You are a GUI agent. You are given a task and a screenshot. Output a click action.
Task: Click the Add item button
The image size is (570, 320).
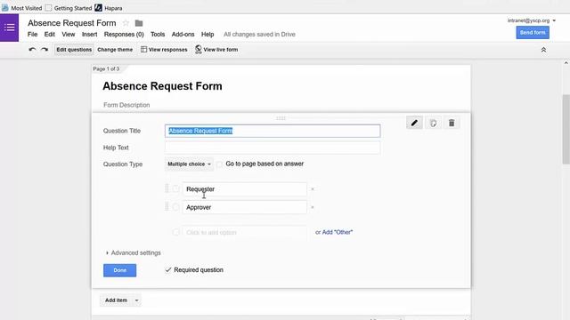[x=116, y=300]
